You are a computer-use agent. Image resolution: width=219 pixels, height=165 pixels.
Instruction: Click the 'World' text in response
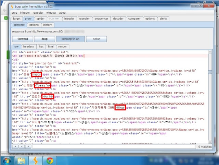(x=48, y=97)
